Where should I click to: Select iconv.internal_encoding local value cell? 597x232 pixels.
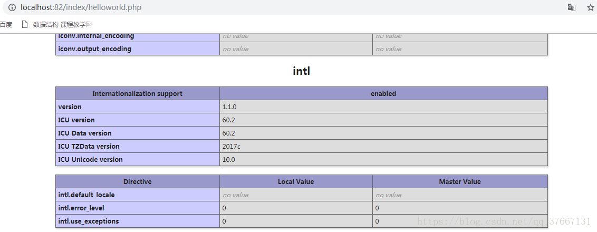coord(296,37)
